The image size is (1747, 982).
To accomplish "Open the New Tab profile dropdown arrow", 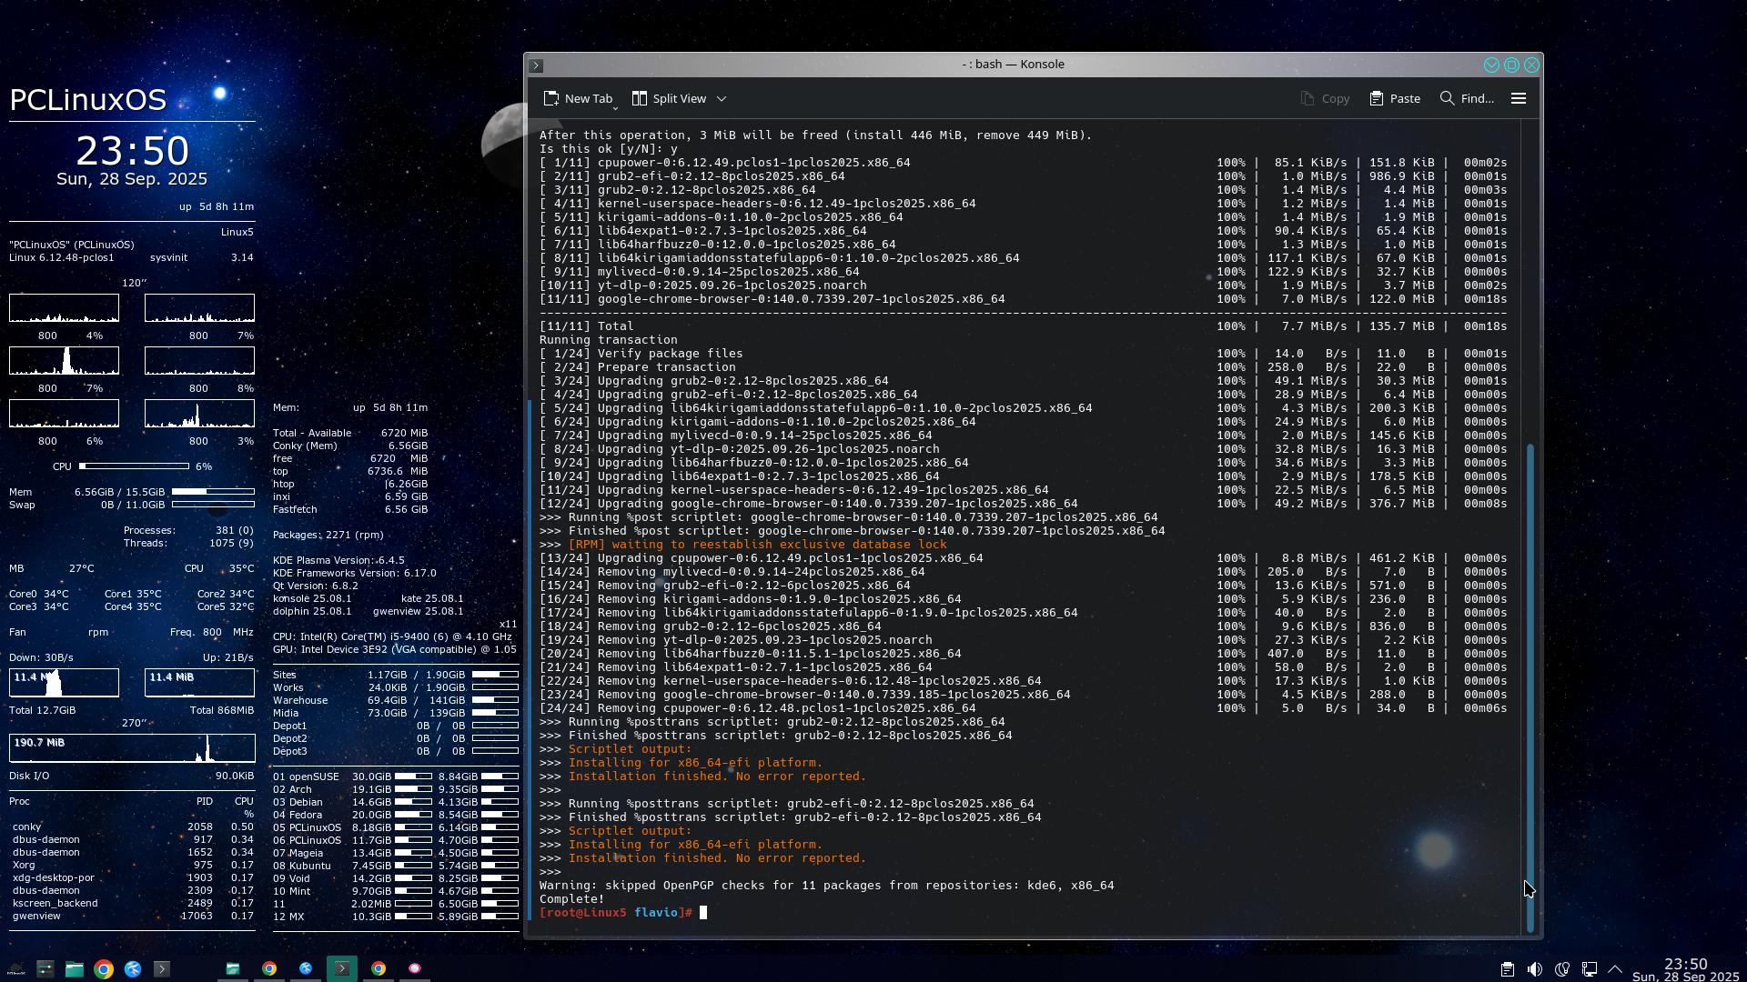I will point(616,108).
